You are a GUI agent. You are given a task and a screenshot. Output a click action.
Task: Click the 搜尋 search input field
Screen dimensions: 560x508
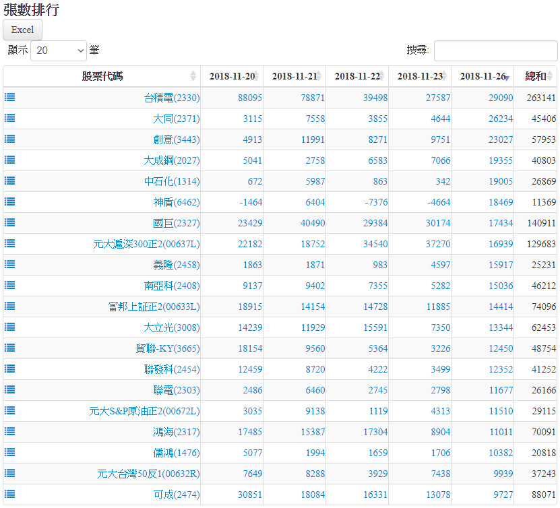[495, 51]
